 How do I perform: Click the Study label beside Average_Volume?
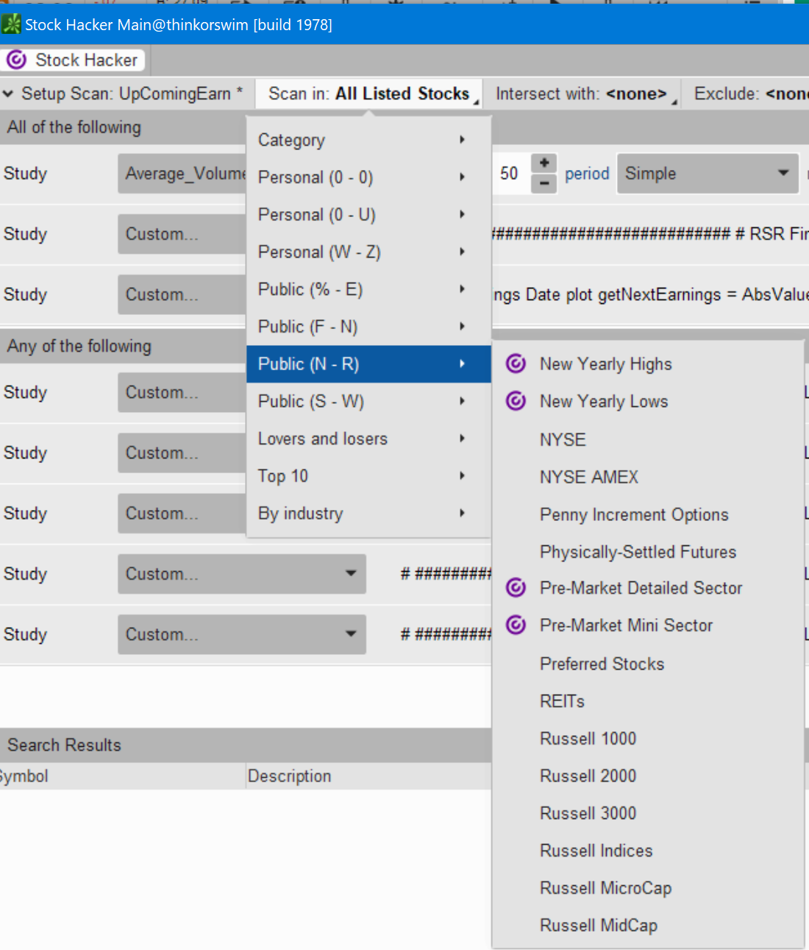tap(26, 174)
